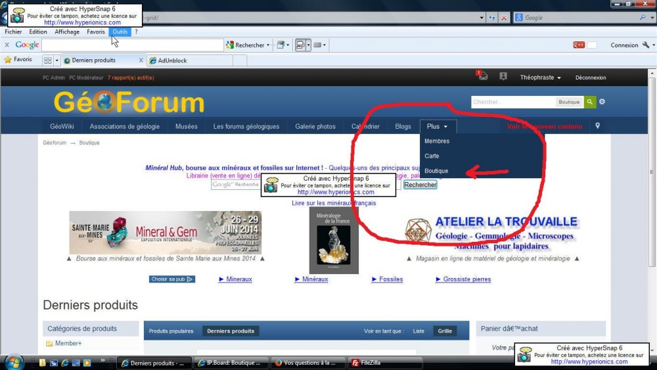Open the Quick Tabs grid icon

[48, 60]
